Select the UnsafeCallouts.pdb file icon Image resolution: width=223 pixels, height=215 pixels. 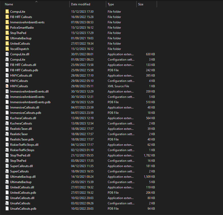(x=7, y=209)
